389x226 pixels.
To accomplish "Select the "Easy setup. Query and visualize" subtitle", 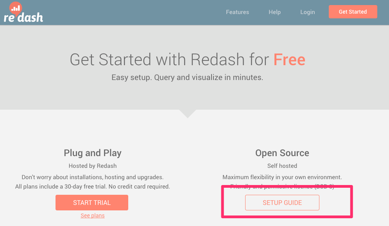I will tap(187, 77).
